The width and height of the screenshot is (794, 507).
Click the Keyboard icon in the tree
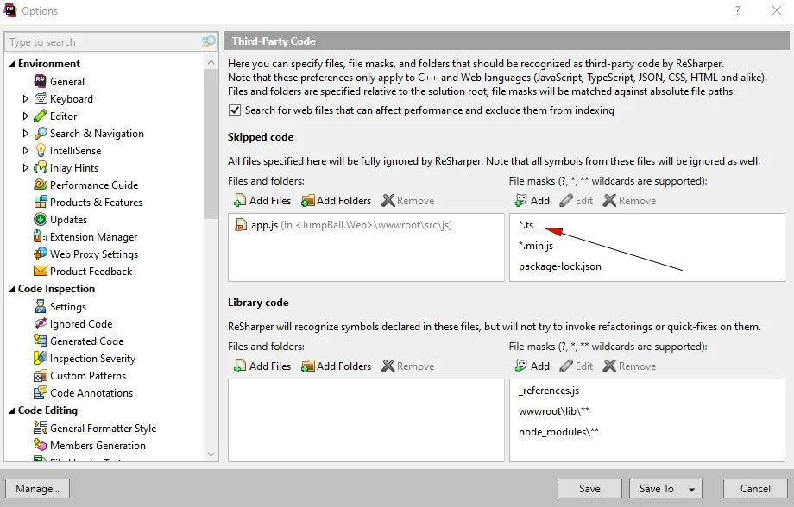point(41,98)
